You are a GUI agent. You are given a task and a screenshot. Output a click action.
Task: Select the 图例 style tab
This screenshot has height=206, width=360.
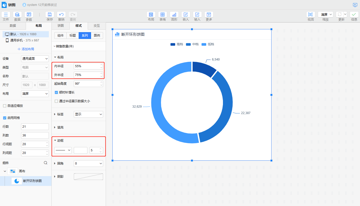[x=97, y=36]
